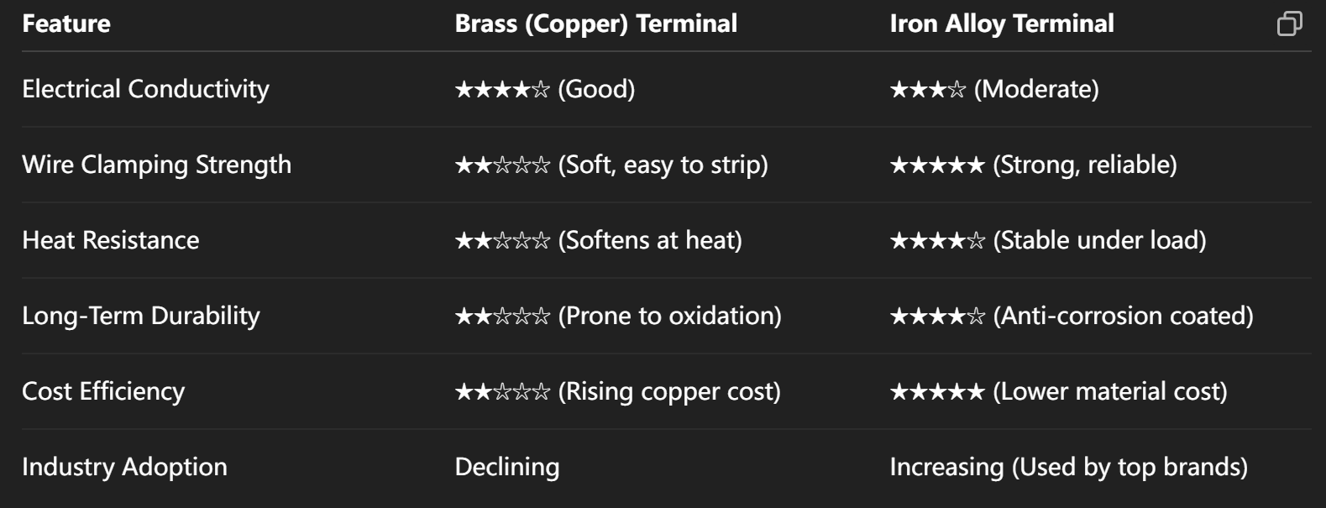Viewport: 1326px width, 508px height.
Task: Click the Industry Adoption row label
Action: [124, 467]
